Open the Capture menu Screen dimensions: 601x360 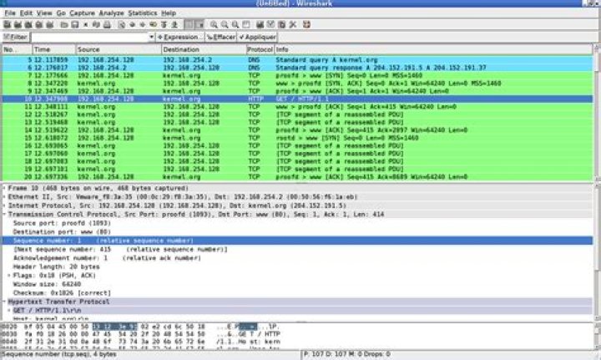(x=82, y=13)
